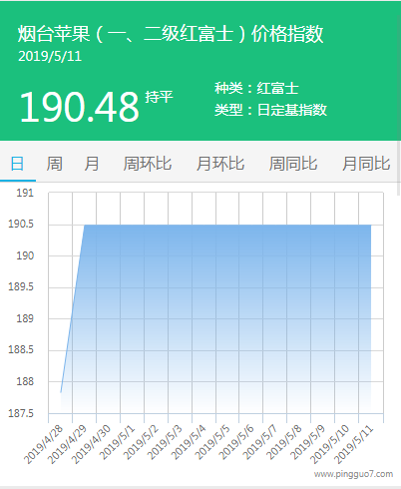The image size is (401, 489).
Task: Select the 周环比 tab
Action: point(148,164)
